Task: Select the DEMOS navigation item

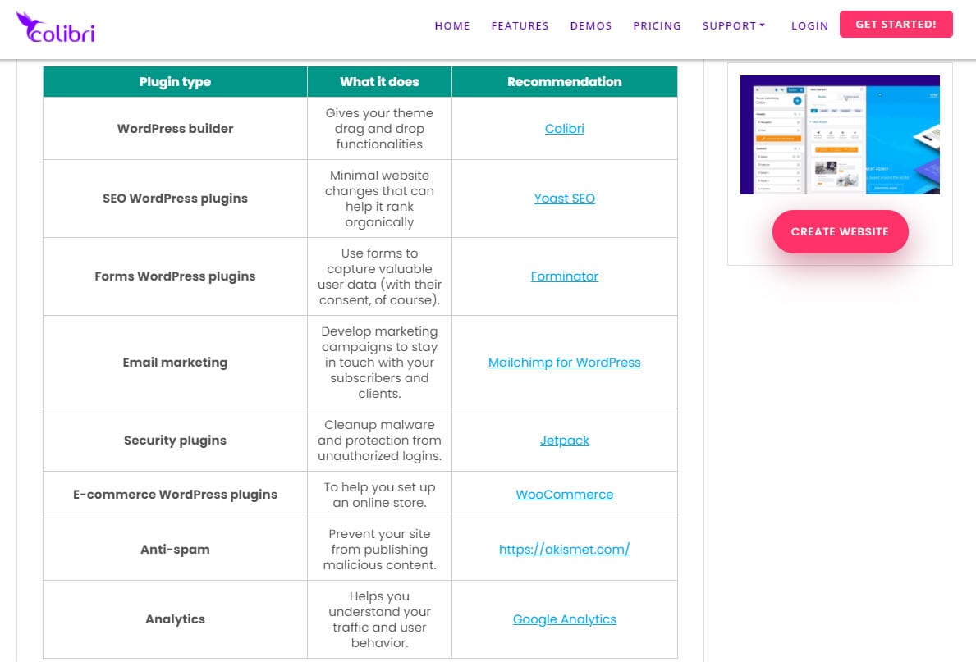Action: pyautogui.click(x=591, y=25)
